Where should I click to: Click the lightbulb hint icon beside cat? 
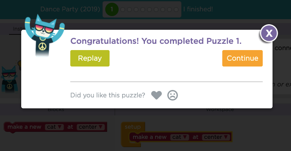[x=19, y=65]
